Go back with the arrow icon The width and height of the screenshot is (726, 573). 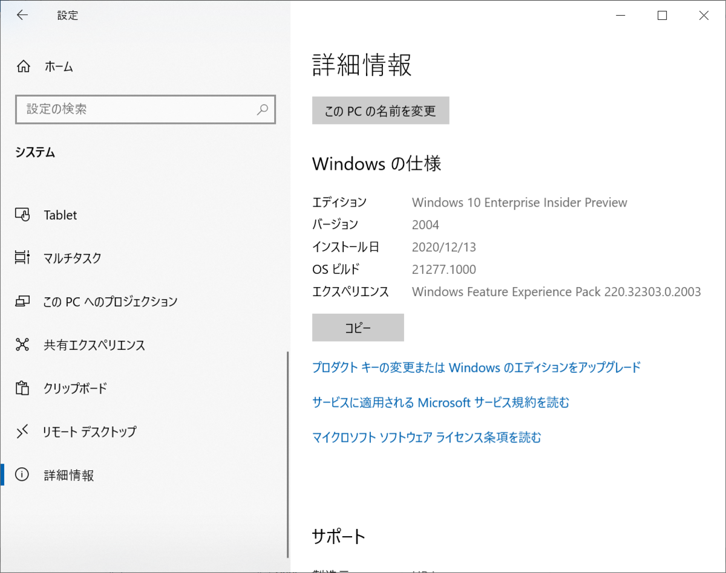tap(22, 16)
